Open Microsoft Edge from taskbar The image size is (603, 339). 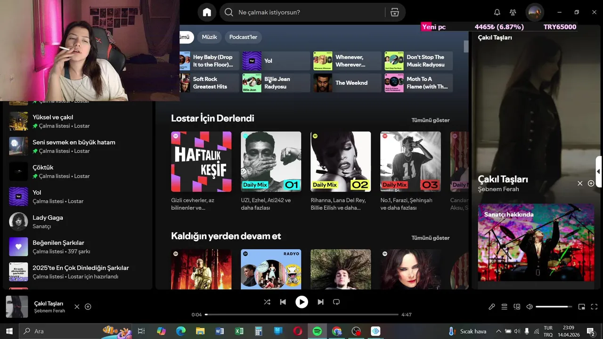[181, 331]
